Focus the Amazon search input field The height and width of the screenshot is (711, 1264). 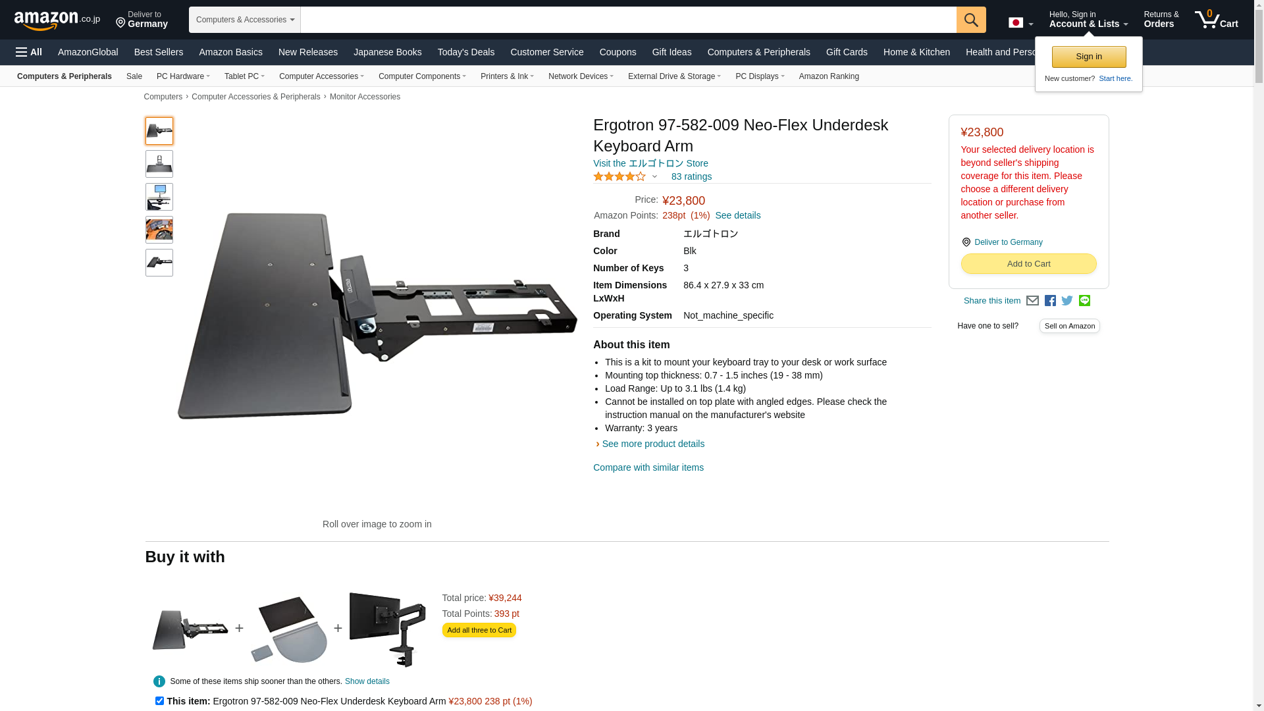tap(628, 20)
